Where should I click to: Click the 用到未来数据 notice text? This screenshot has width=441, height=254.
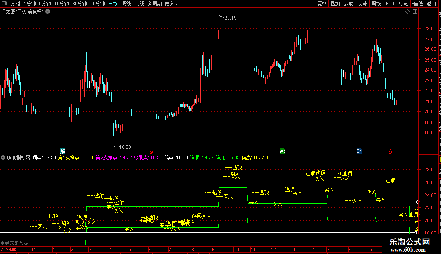(14, 243)
